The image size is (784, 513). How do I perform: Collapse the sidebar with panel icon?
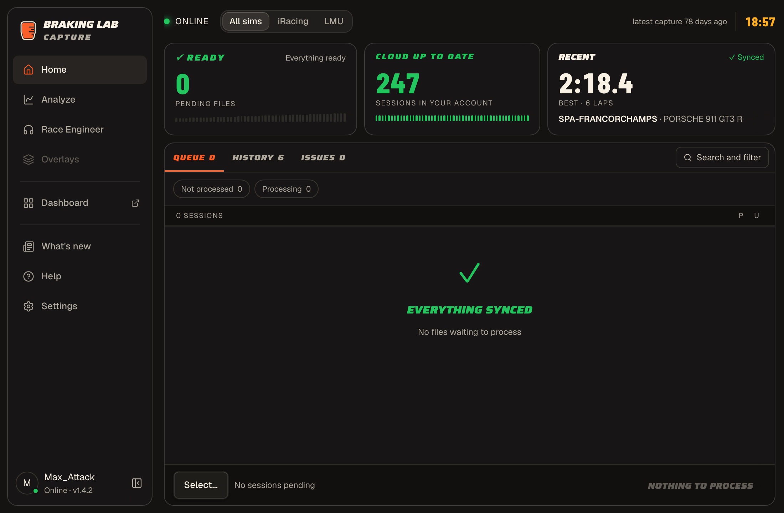pyautogui.click(x=137, y=483)
